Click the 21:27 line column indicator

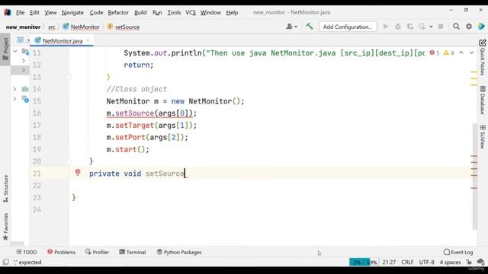point(389,262)
